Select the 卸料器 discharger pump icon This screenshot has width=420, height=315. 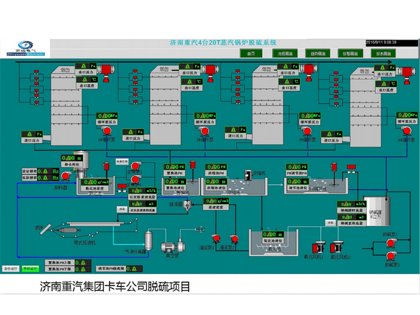point(66,176)
